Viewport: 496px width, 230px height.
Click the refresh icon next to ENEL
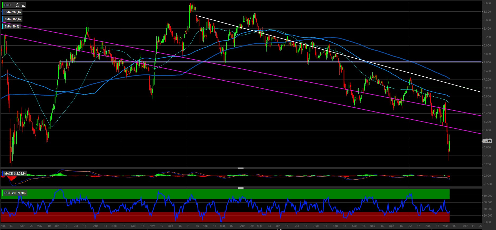(17, 5)
